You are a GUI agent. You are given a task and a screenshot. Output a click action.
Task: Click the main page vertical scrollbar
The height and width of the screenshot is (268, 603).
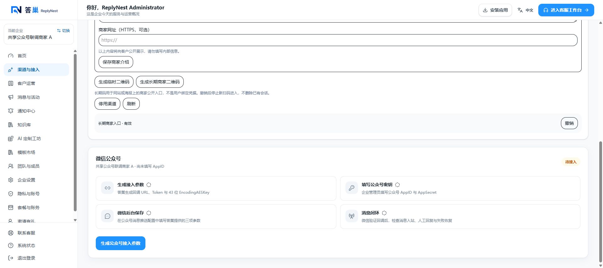point(600,201)
